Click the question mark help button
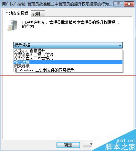 pyautogui.click(x=118, y=4)
